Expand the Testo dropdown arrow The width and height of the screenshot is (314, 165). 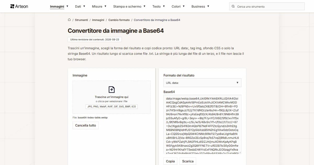click(164, 6)
